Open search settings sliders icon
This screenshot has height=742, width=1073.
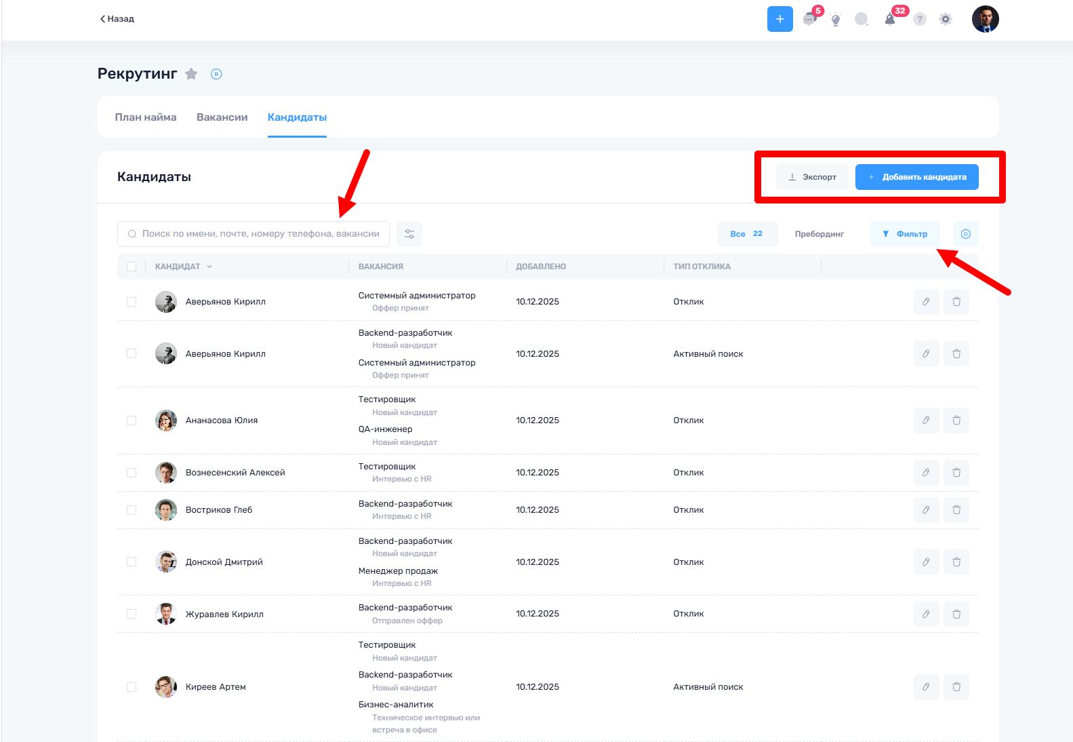[409, 234]
